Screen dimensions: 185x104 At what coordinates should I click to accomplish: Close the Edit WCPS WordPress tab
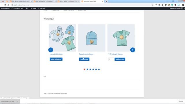(x=31, y=1)
